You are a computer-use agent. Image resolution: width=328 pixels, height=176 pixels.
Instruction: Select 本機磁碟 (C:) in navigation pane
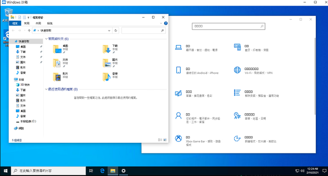26,121
